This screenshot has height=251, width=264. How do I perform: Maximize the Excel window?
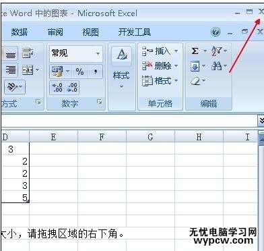249,11
